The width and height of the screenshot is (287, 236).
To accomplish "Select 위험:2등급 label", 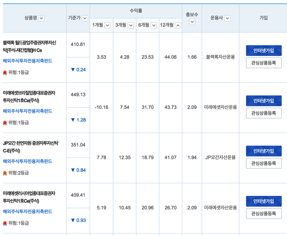I will pyautogui.click(x=19, y=173).
